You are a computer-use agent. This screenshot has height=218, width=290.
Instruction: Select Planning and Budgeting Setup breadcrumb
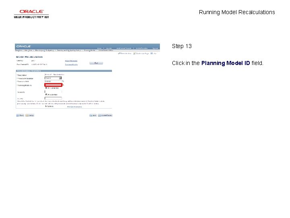click(68, 50)
